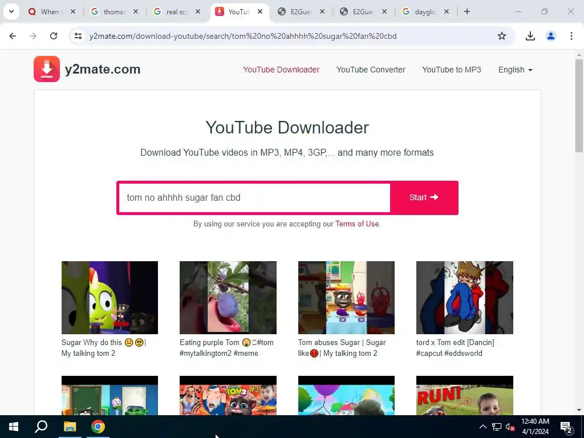
Task: Close the second E2Guardian tab
Action: pyautogui.click(x=384, y=11)
